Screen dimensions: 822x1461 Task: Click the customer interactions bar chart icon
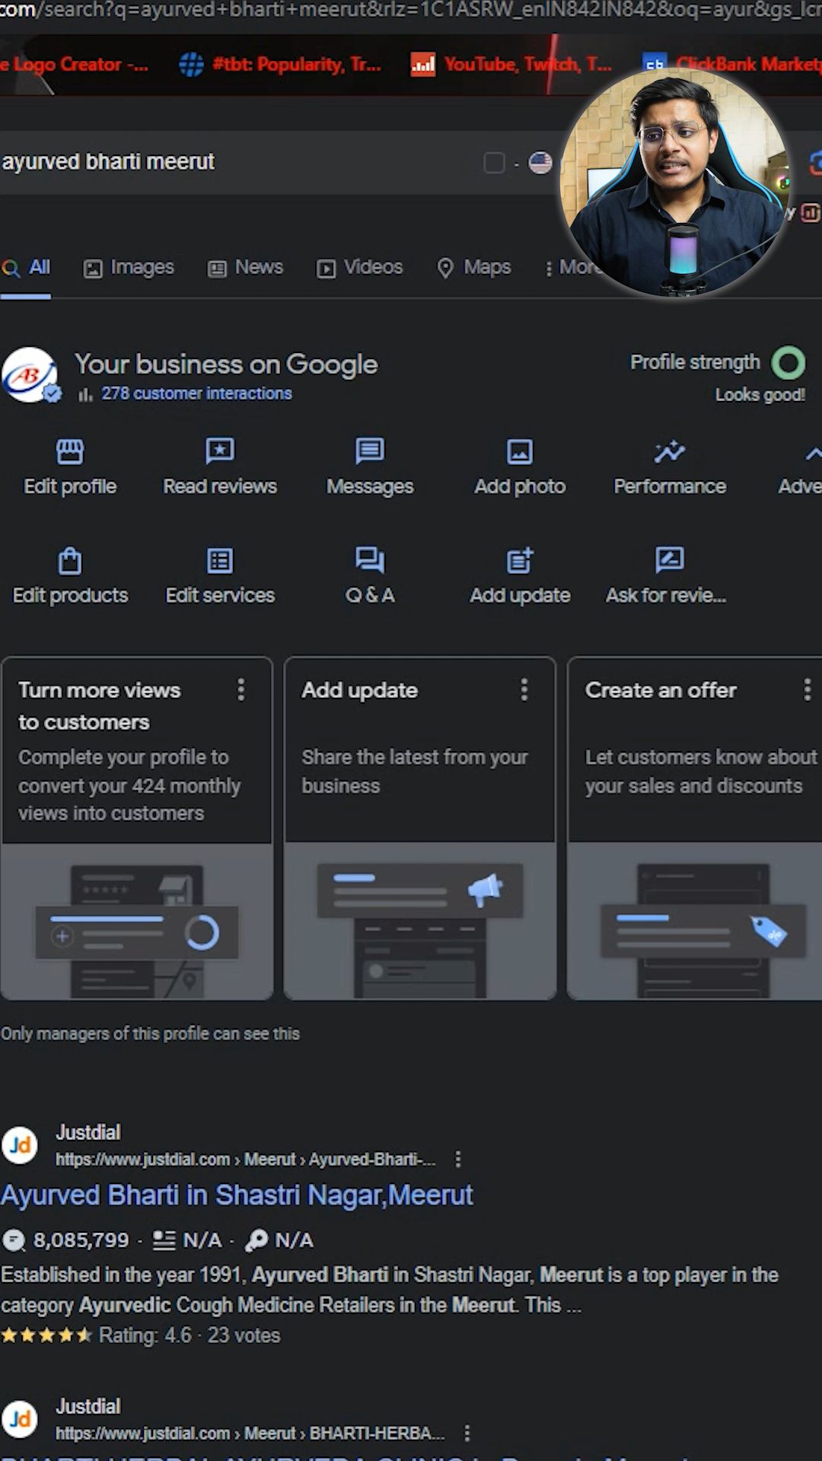pyautogui.click(x=85, y=394)
